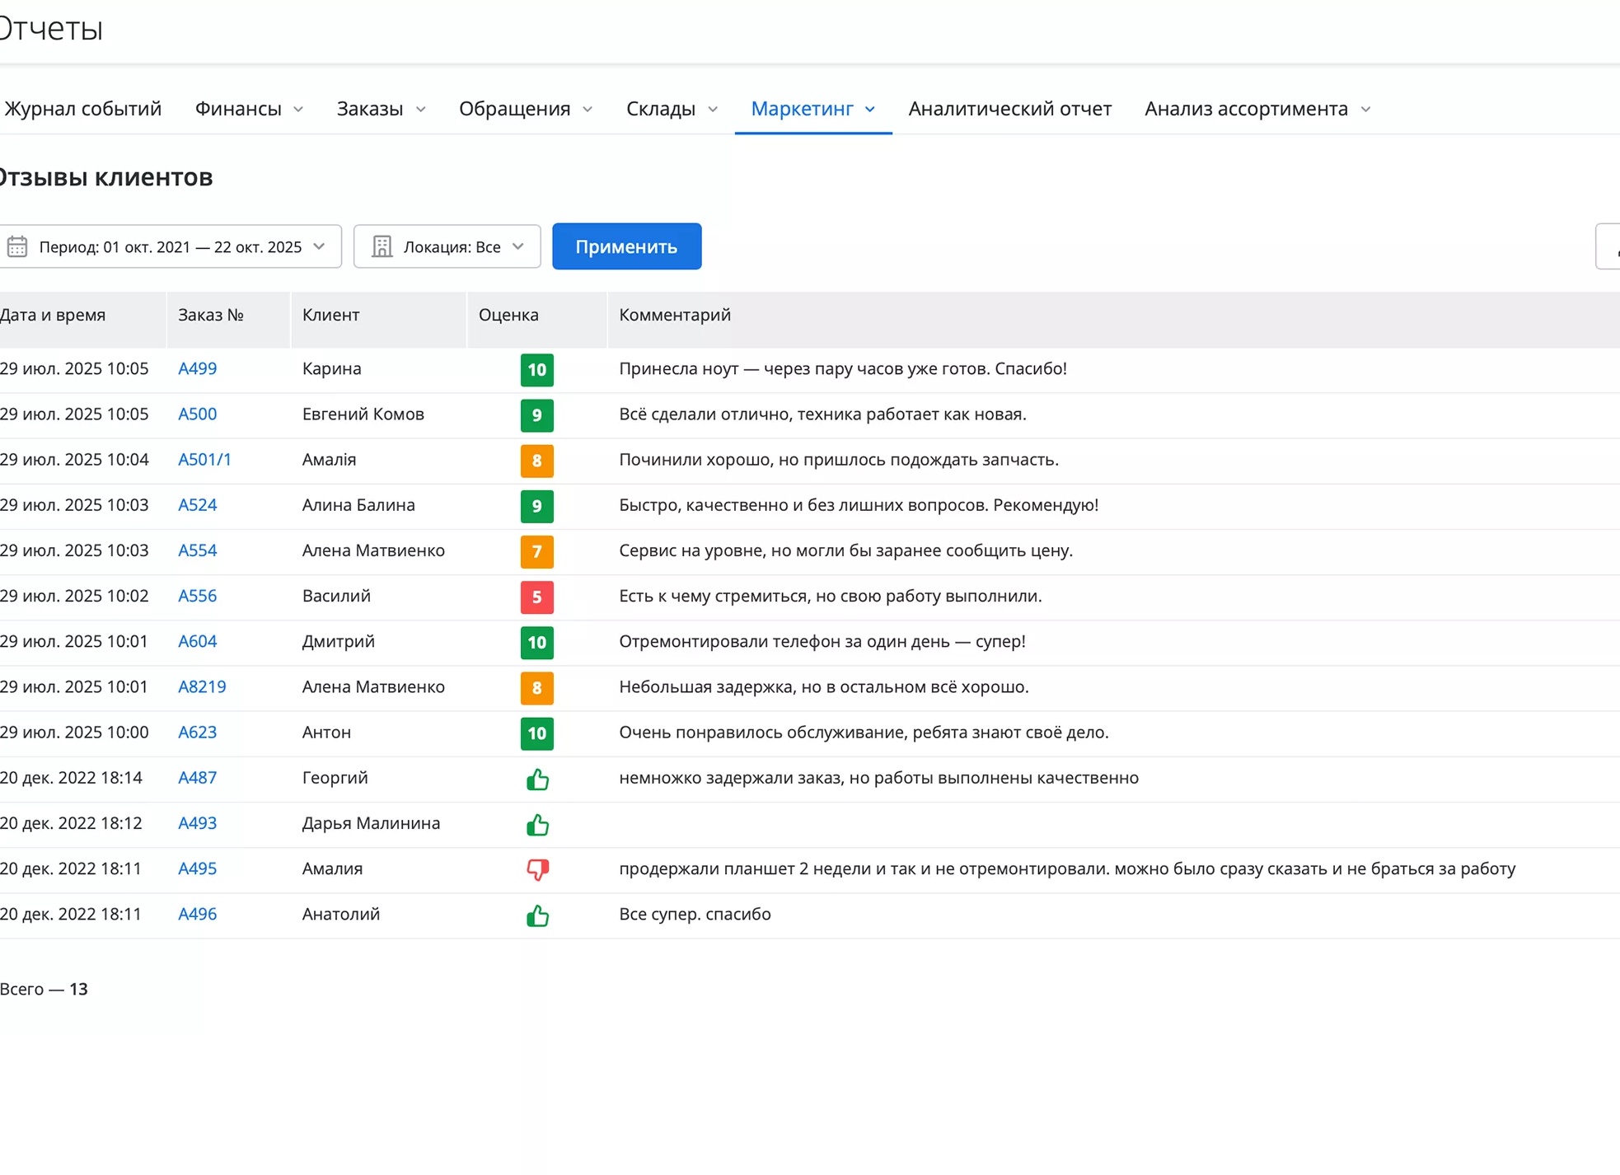Click the green 10 badge for Антон
Image resolution: width=1620 pixels, height=1175 pixels.
pyautogui.click(x=536, y=733)
